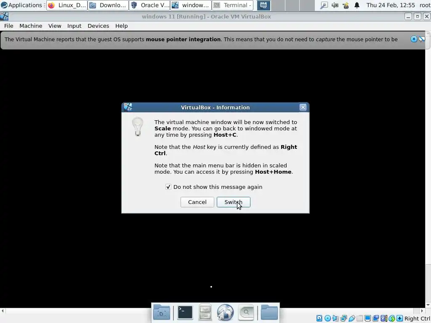Select the first workspace in switcher
Image resolution: width=431 pixels, height=323 pixels.
pos(263,5)
